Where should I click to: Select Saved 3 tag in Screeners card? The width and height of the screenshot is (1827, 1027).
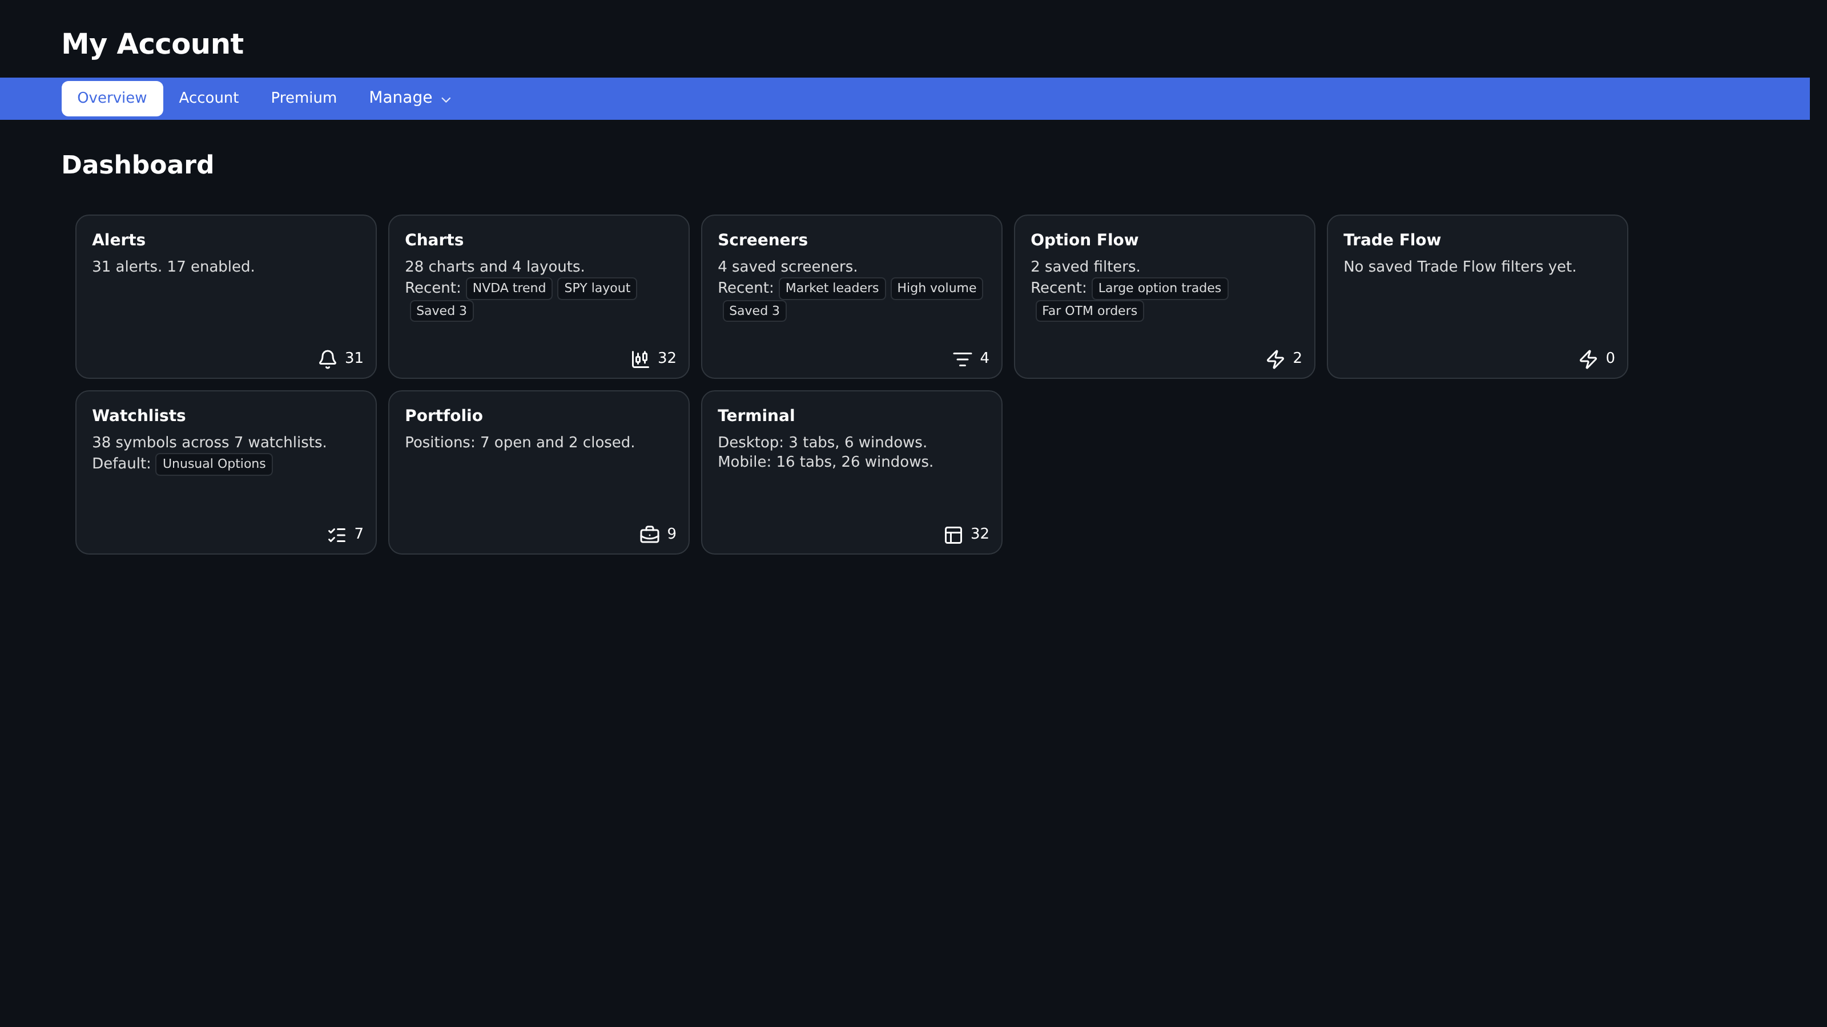pyautogui.click(x=754, y=310)
